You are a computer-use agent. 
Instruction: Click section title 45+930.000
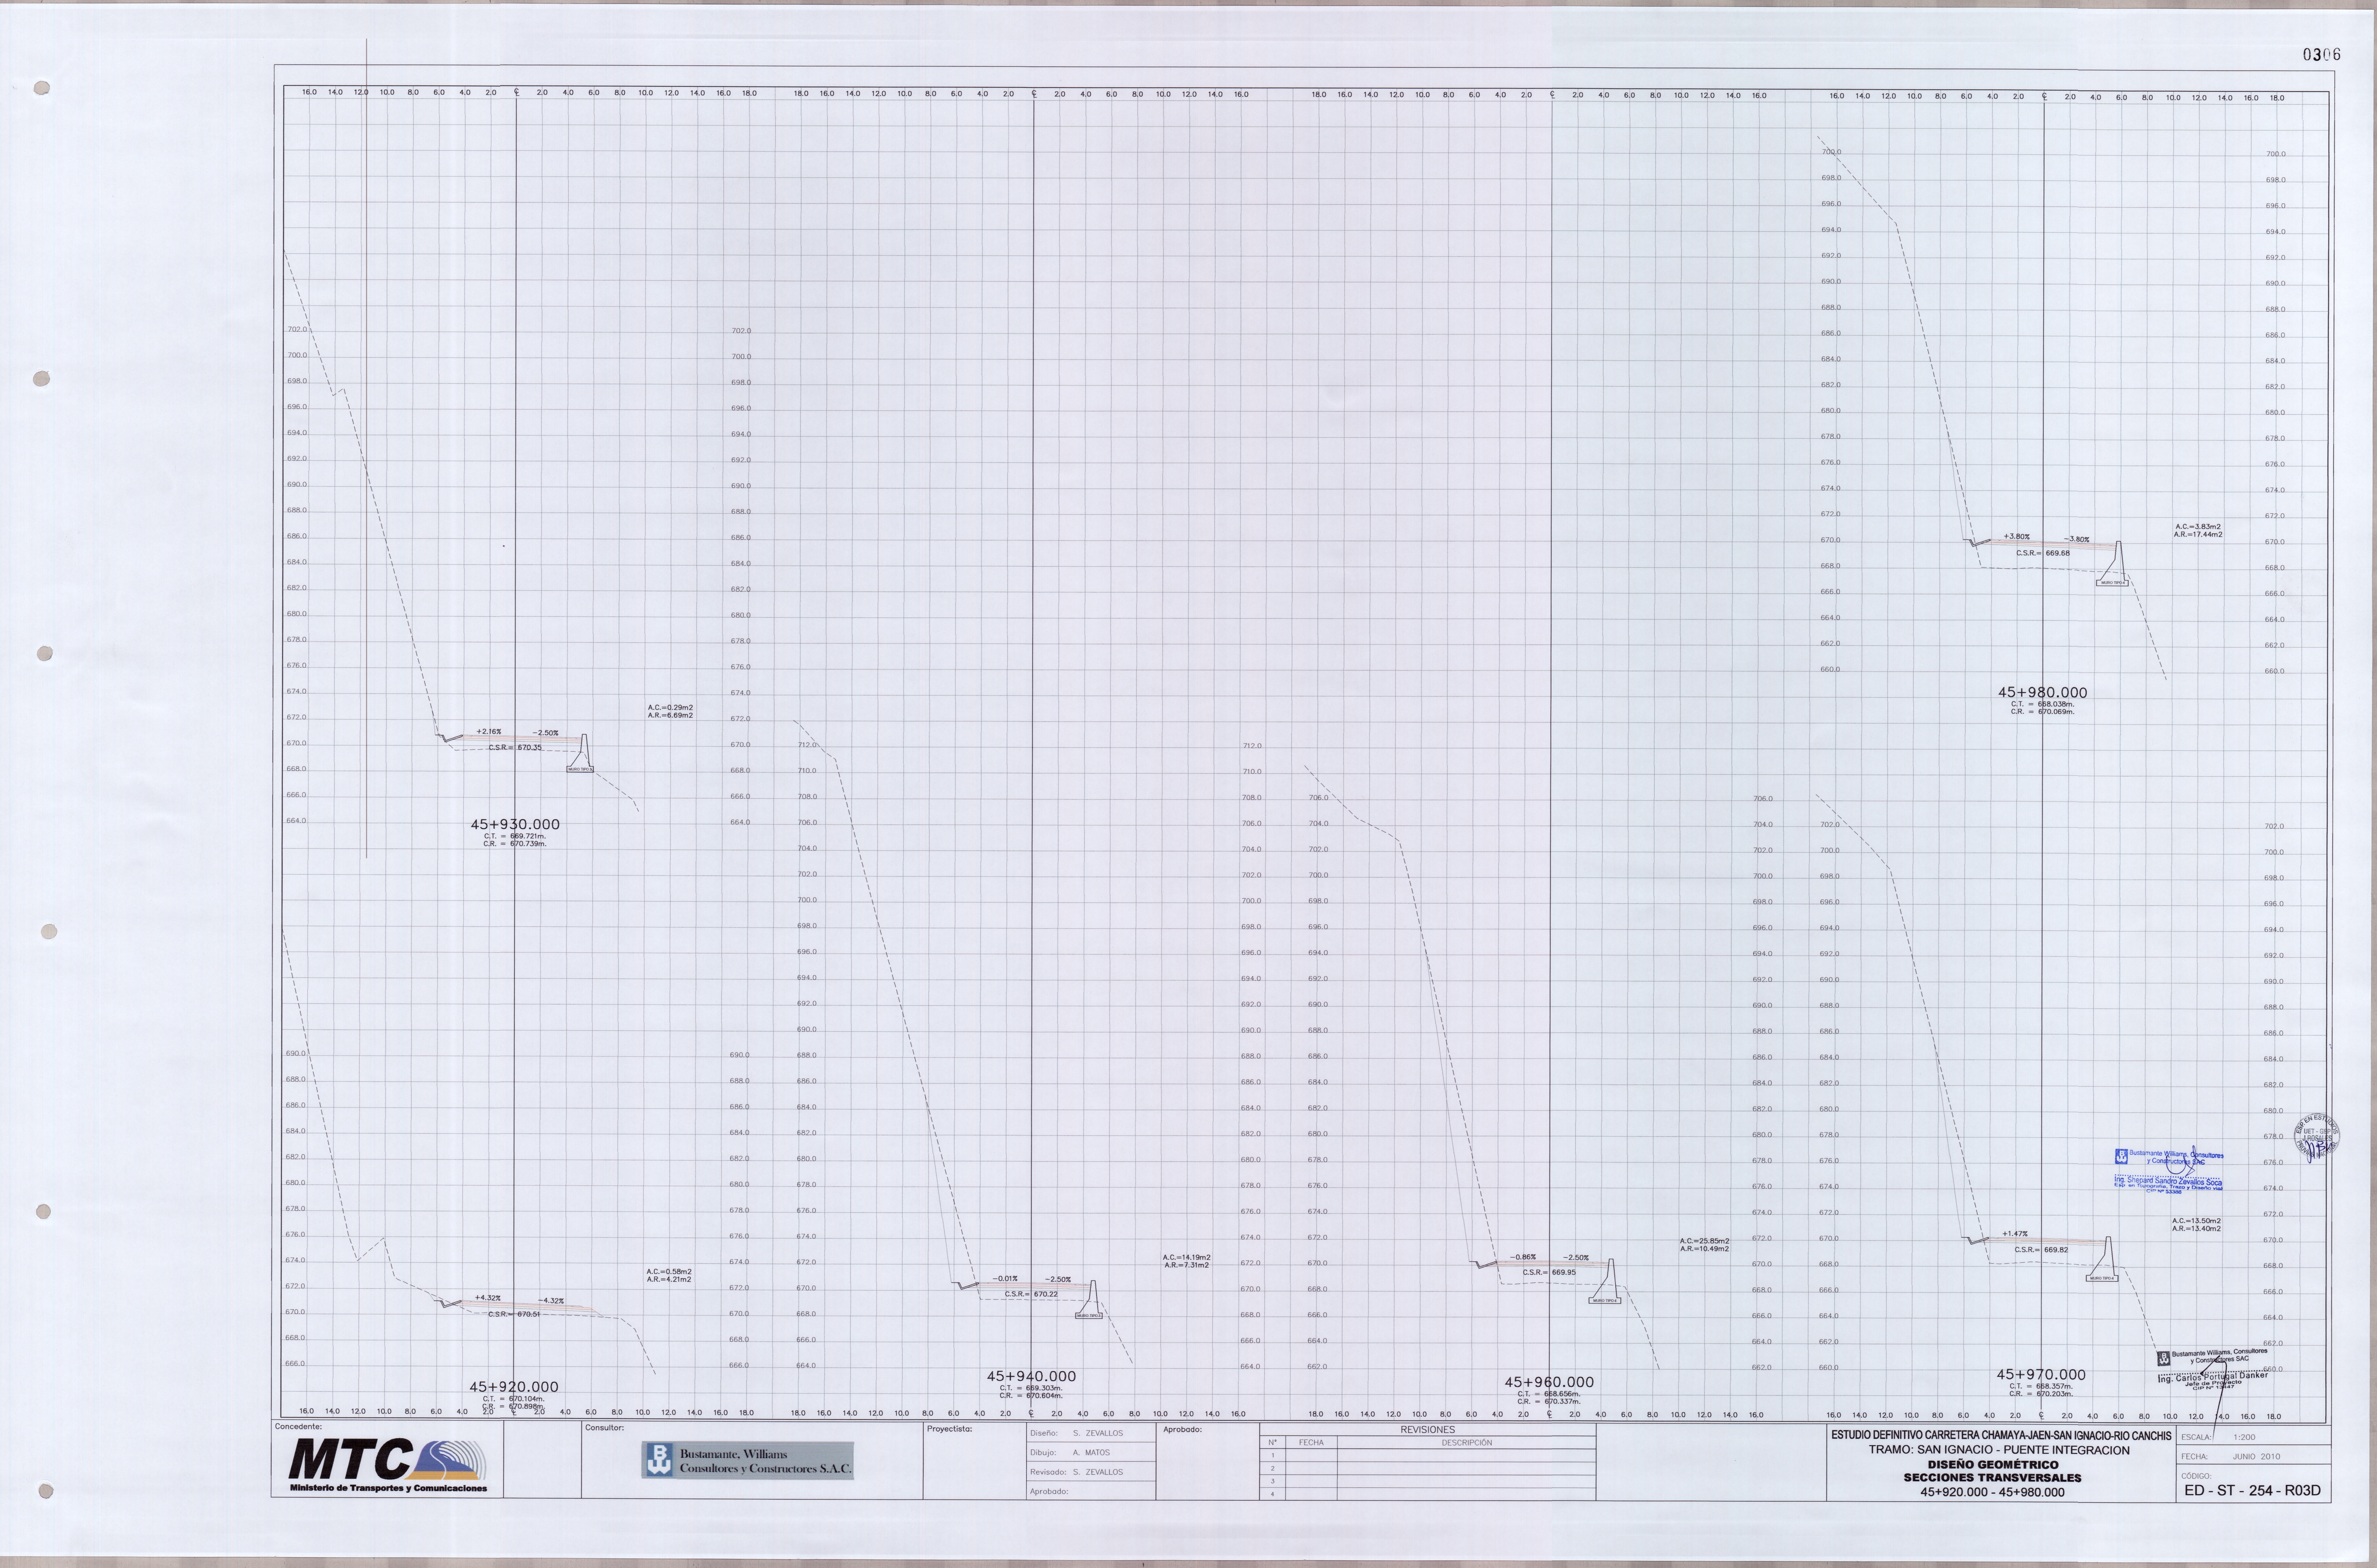[515, 825]
